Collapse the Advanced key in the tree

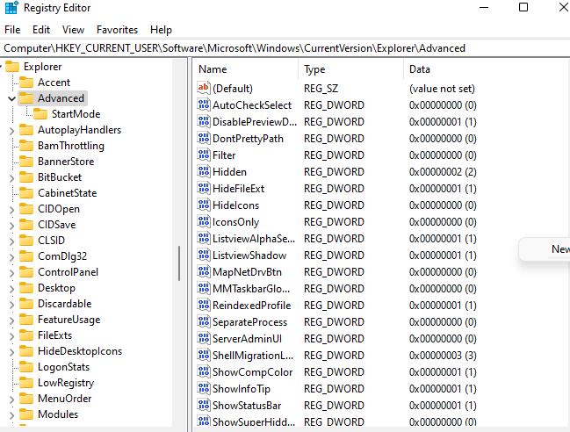click(11, 98)
